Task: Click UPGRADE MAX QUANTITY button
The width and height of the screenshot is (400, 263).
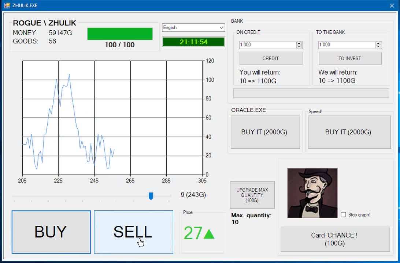Action: (x=252, y=195)
